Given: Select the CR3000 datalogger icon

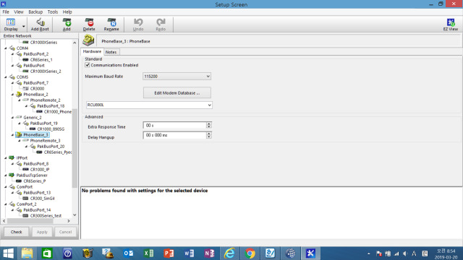Looking at the screenshot, I should 26,88.
